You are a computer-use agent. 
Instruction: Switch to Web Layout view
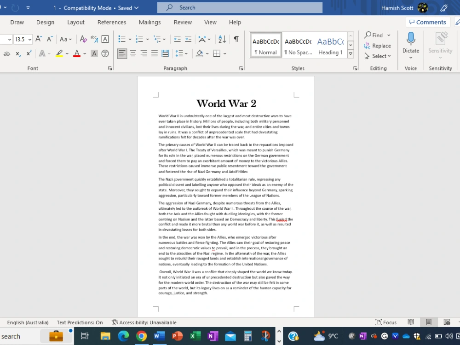[447, 322]
